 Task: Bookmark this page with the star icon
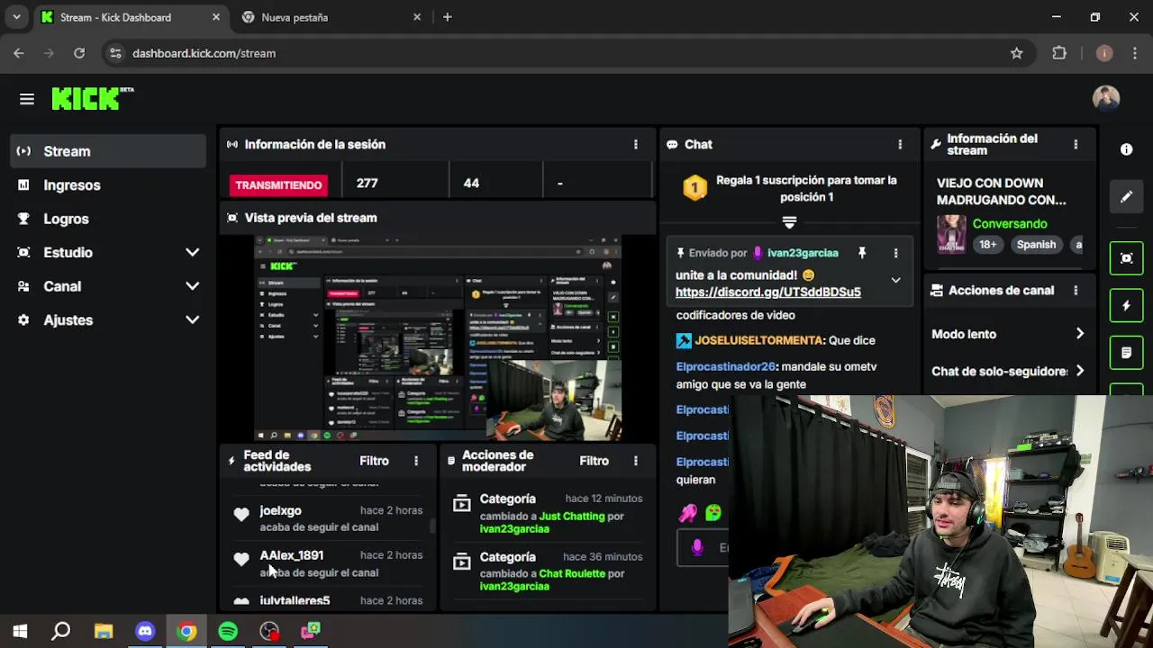[1016, 53]
